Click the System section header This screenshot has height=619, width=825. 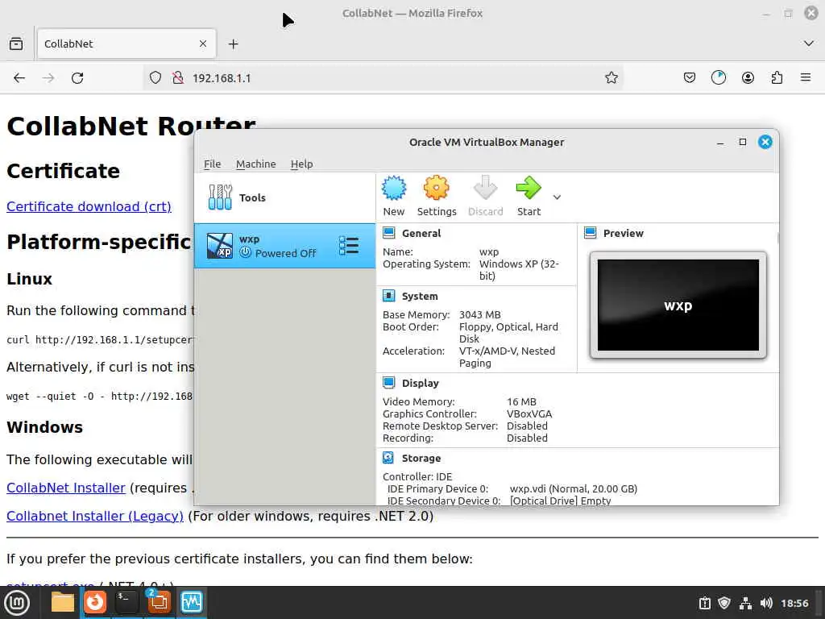point(419,297)
